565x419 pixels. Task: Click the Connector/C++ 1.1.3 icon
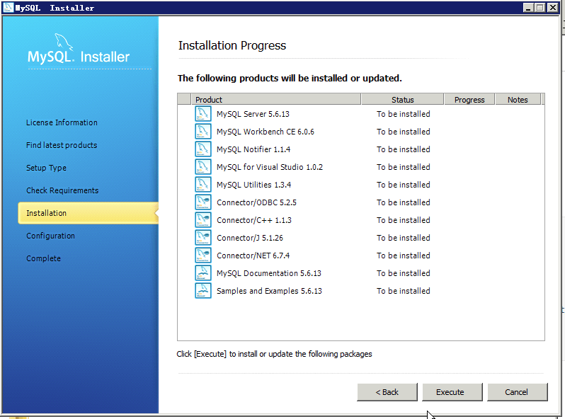click(203, 219)
